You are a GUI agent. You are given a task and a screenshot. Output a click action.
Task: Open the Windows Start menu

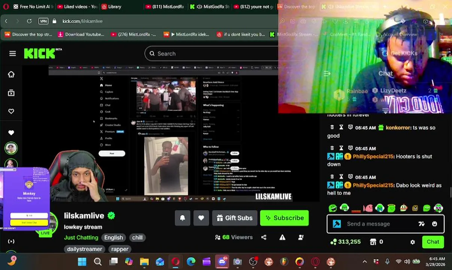(82, 262)
